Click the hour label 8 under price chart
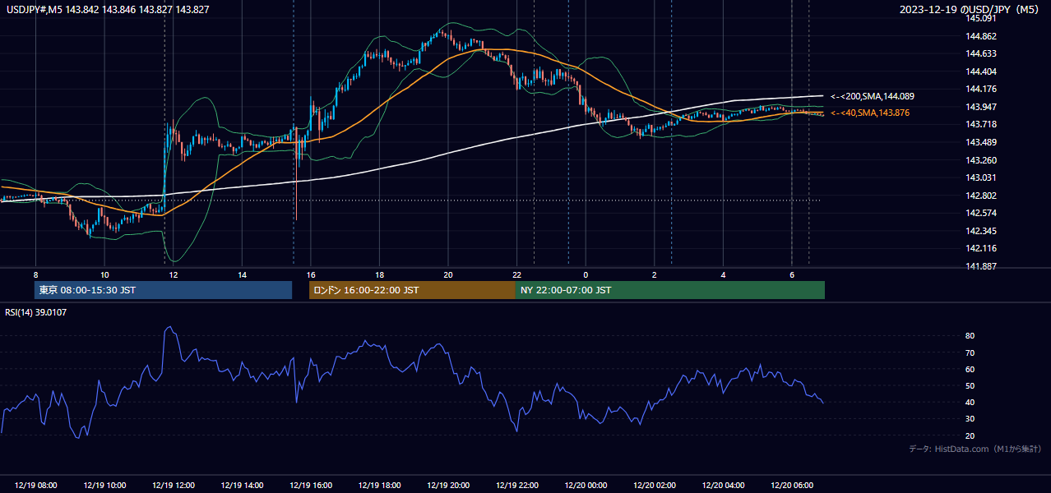The width and height of the screenshot is (1051, 493). coord(35,274)
